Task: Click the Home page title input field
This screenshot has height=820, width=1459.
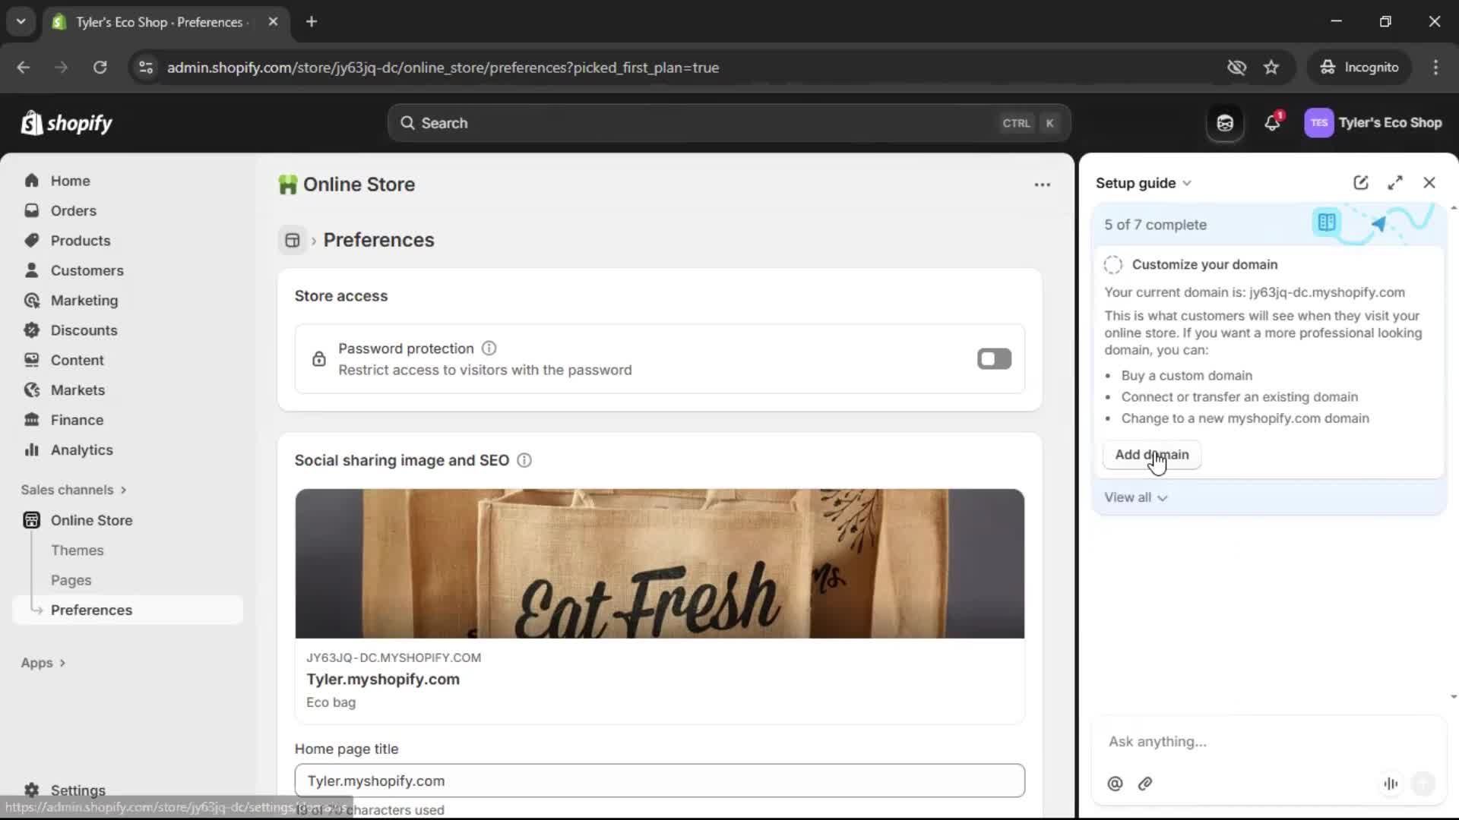Action: [660, 781]
